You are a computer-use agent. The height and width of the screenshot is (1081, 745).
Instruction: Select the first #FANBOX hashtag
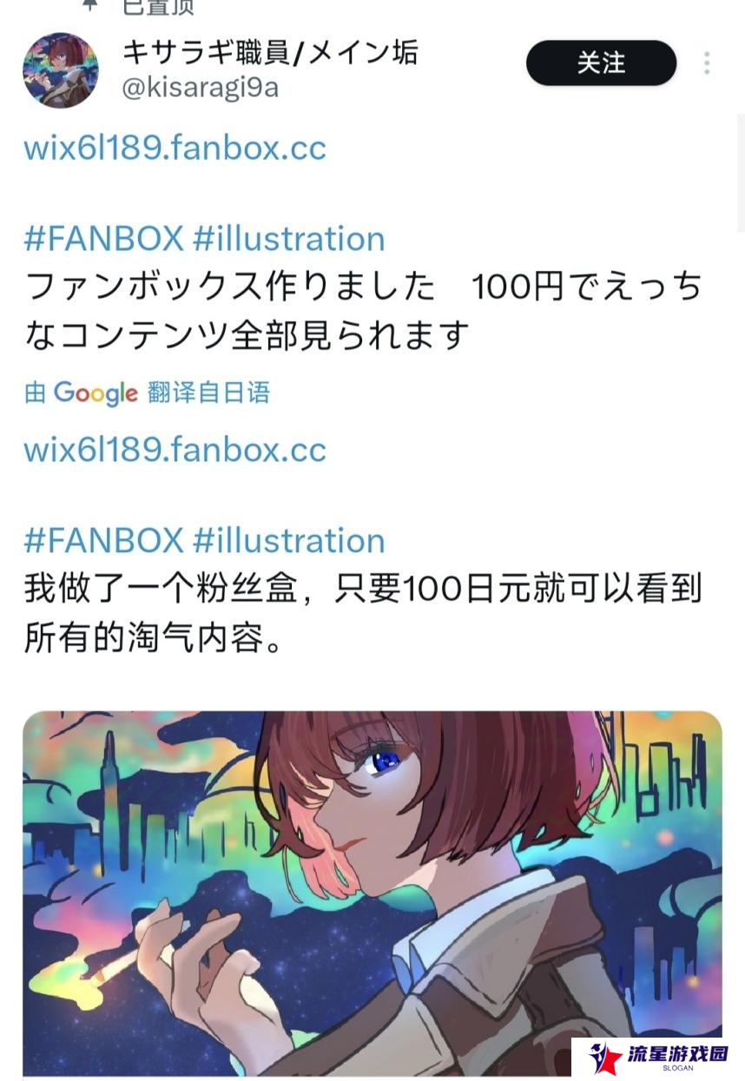point(103,238)
